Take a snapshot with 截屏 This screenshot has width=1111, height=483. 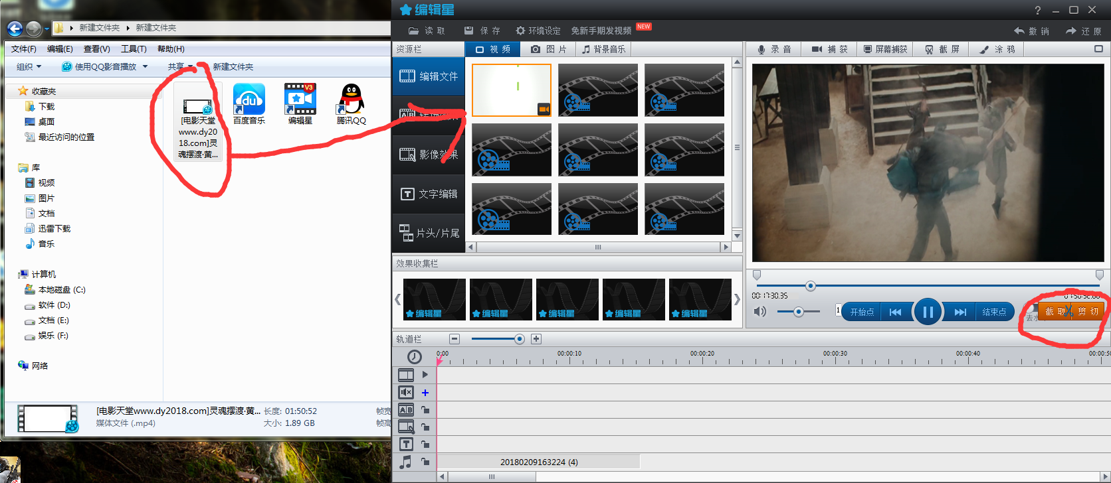(942, 49)
